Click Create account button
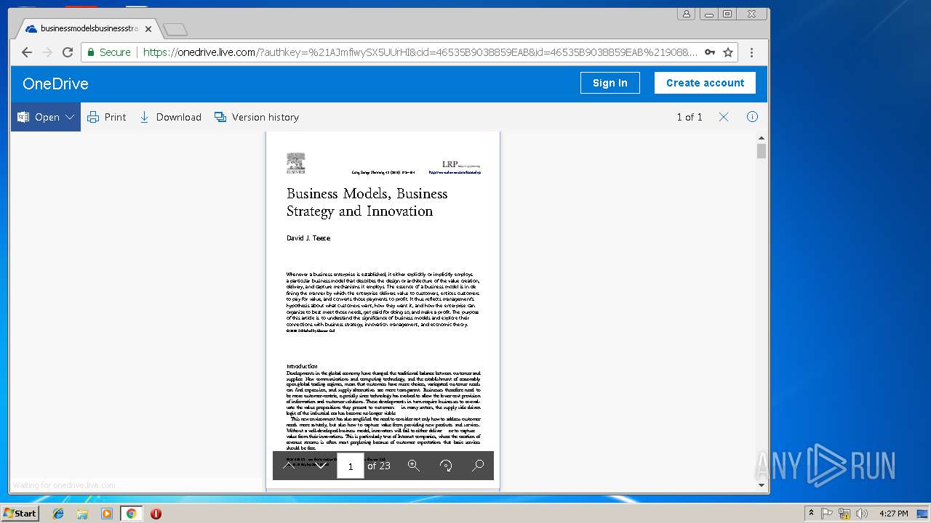This screenshot has height=523, width=931. [705, 83]
